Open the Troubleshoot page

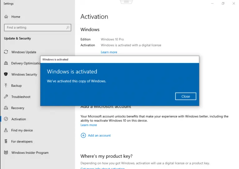[21, 97]
